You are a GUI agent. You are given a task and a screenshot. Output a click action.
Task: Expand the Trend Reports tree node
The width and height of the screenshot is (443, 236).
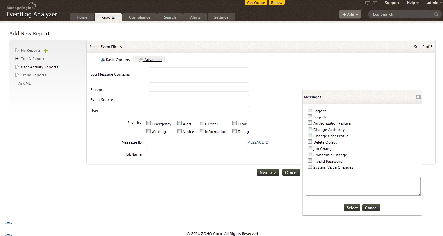point(17,75)
